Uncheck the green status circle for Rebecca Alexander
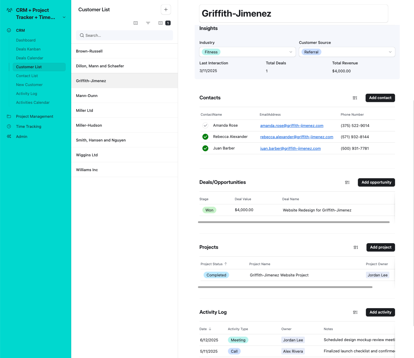 tap(205, 137)
